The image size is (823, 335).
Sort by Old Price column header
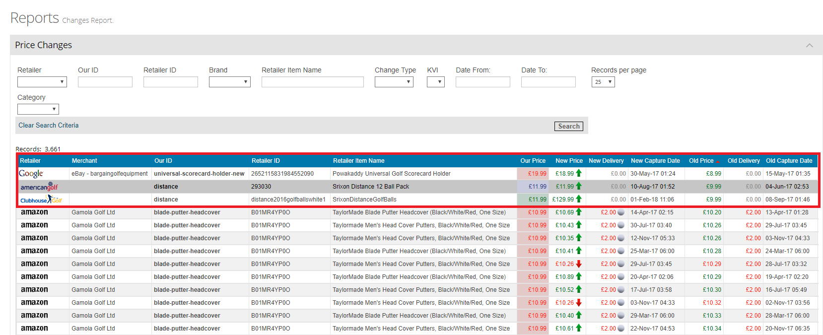click(x=701, y=161)
